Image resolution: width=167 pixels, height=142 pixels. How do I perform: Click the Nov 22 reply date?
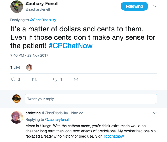click(x=77, y=113)
